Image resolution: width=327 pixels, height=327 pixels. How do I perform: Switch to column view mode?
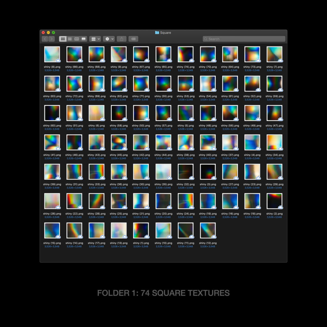tap(77, 39)
